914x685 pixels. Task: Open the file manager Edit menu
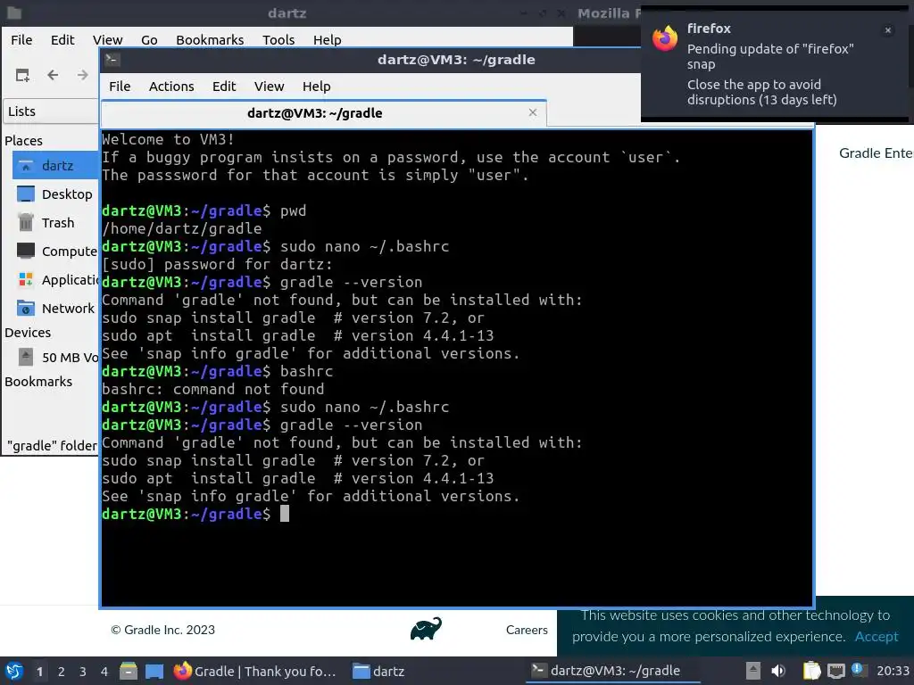62,39
